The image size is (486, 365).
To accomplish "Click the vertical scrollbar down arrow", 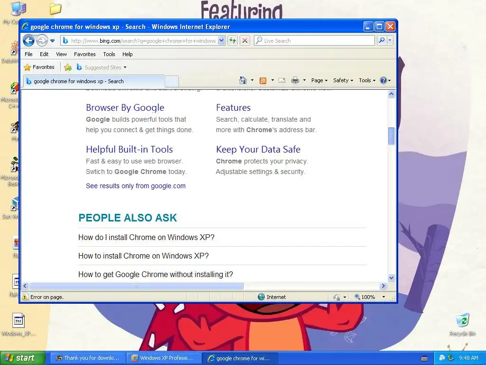I will point(391,278).
